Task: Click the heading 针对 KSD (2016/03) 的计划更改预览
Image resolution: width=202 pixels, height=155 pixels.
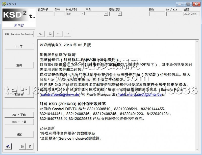Action: 73,104
